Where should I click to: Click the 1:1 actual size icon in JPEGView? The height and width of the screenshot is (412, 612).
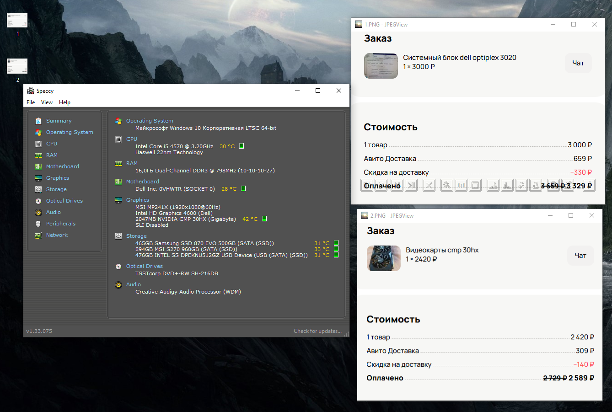coord(461,185)
